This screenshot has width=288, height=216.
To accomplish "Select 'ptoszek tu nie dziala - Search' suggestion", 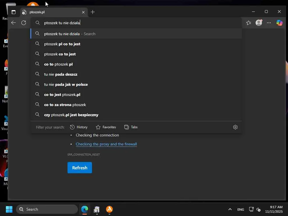I will pyautogui.click(x=136, y=34).
